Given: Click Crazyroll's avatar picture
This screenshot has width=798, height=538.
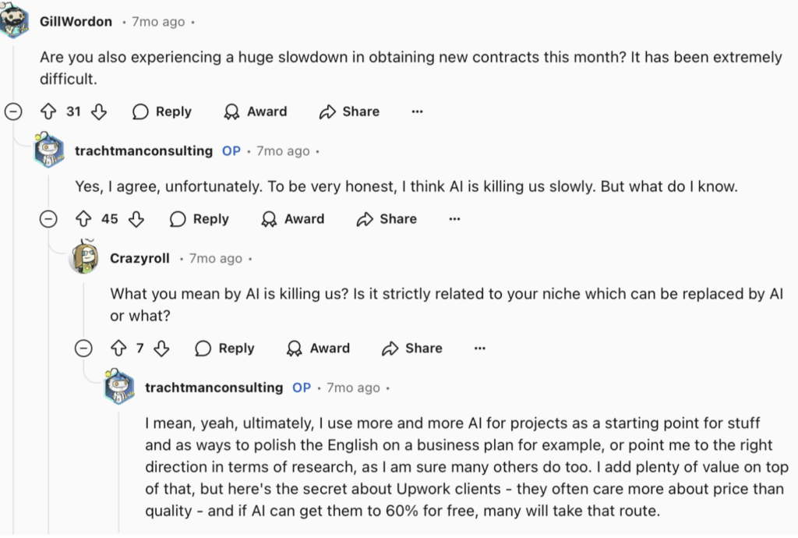Looking at the screenshot, I should point(84,257).
